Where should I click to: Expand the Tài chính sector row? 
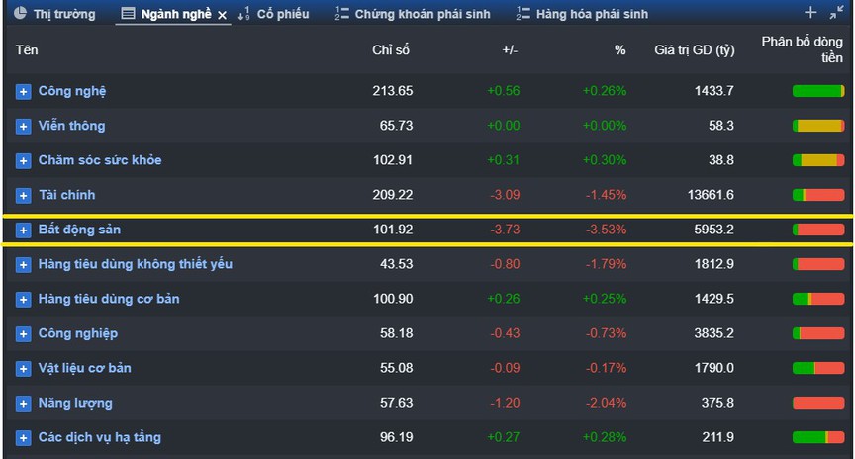click(24, 196)
